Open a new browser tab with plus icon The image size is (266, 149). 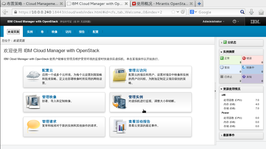click(x=199, y=4)
